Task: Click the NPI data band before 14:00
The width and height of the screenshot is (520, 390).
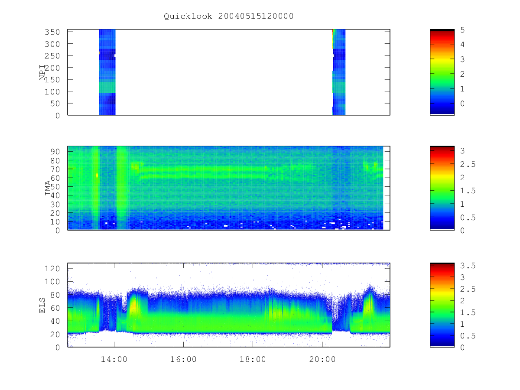Action: [107, 72]
